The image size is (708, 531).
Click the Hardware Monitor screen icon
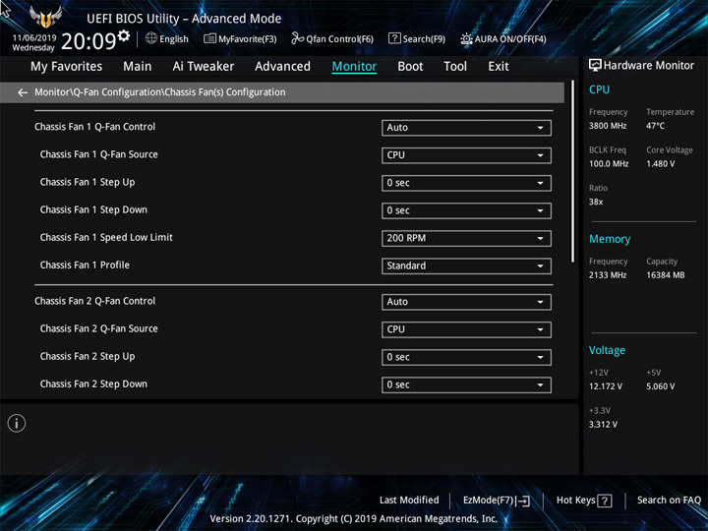pos(595,66)
